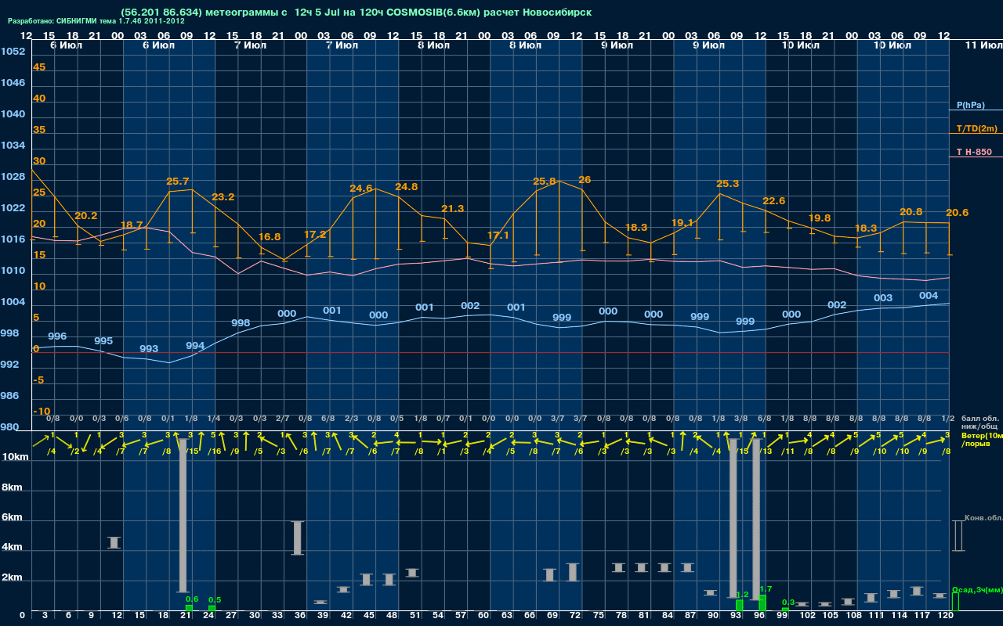Screen dimensions: 1003x626
Task: Click the green precipitation legend bar symbol
Action: 955,602
